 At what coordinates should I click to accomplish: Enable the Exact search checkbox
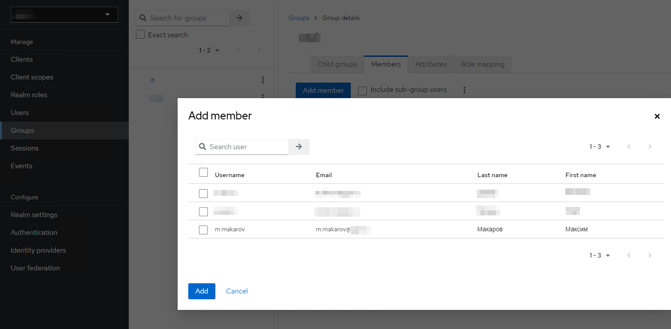[x=140, y=35]
